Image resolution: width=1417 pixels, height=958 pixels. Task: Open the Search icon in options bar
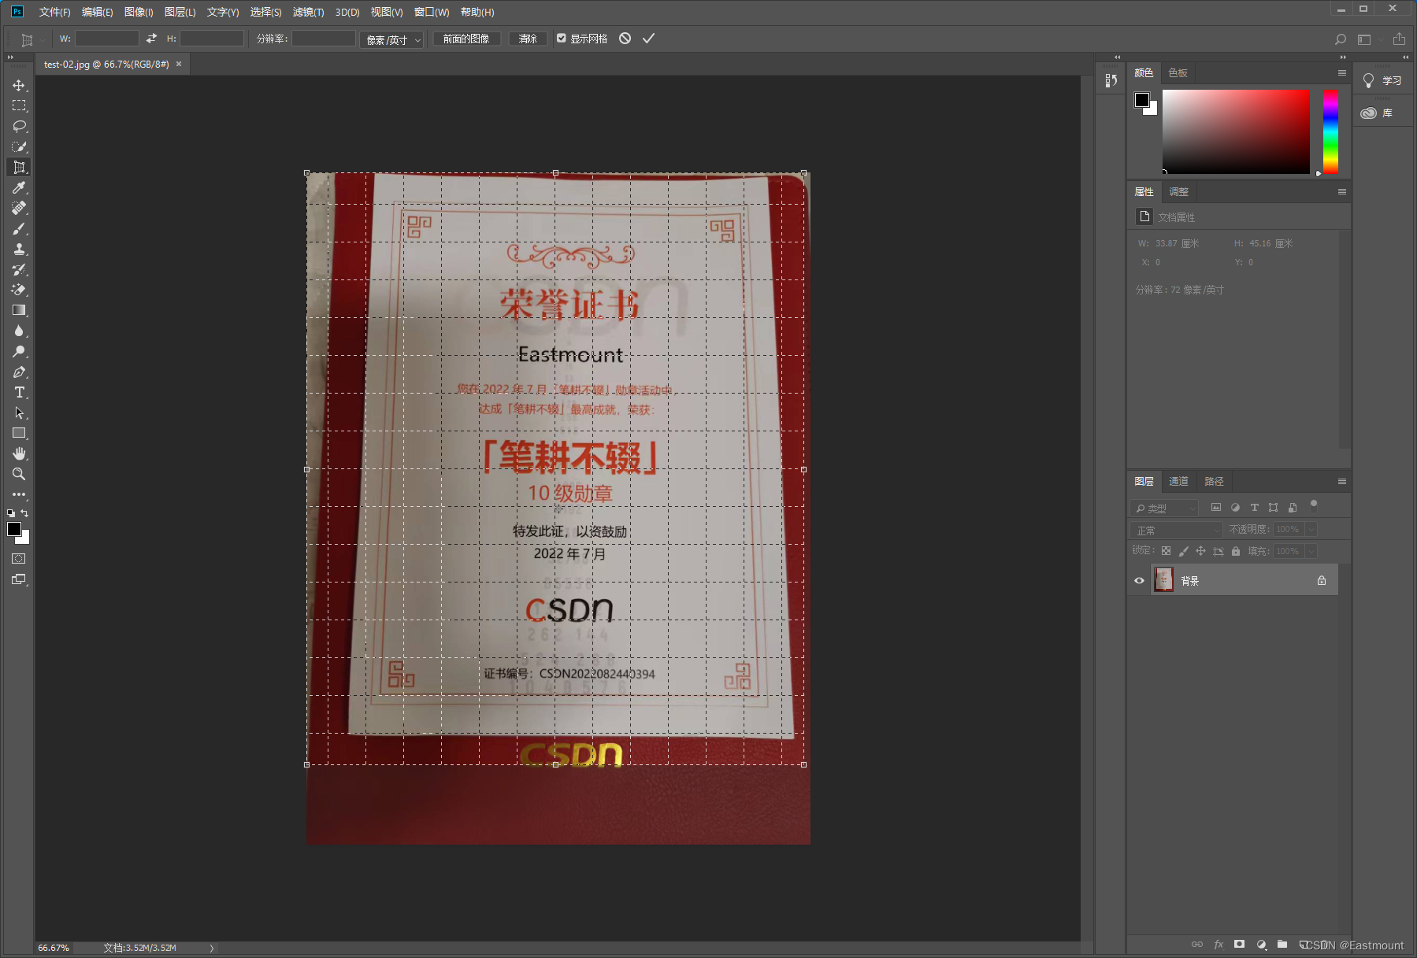coord(1340,39)
